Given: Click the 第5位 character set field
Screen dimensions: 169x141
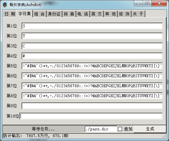Looking at the screenshot, I should [x=92, y=66].
